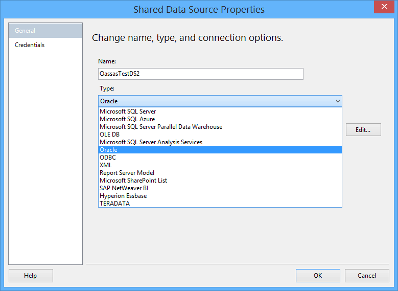Collapse the Type dropdown arrow
The image size is (398, 291).
coord(337,101)
